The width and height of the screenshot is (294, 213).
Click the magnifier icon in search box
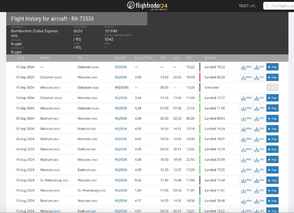click(267, 6)
